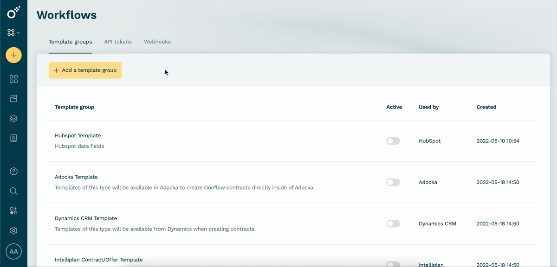
Task: Click the HubSpot used-by cell
Action: [430, 141]
